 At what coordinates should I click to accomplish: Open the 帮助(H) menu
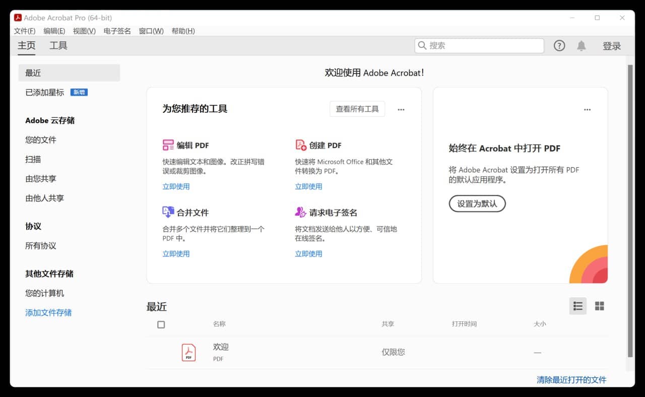(183, 31)
